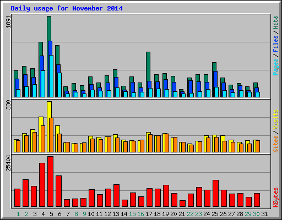The image size is (282, 220).
Task: Click day label 8 on the x-axis
Action: (76, 214)
